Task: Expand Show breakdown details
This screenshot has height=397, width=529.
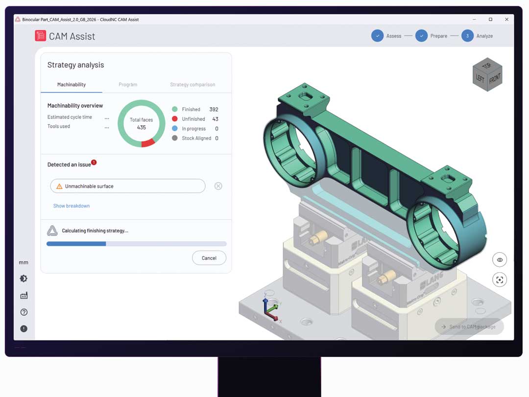Action: [72, 206]
